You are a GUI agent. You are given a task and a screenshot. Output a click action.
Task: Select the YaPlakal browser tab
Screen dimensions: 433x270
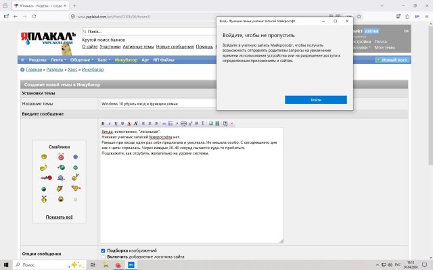pyautogui.click(x=41, y=5)
